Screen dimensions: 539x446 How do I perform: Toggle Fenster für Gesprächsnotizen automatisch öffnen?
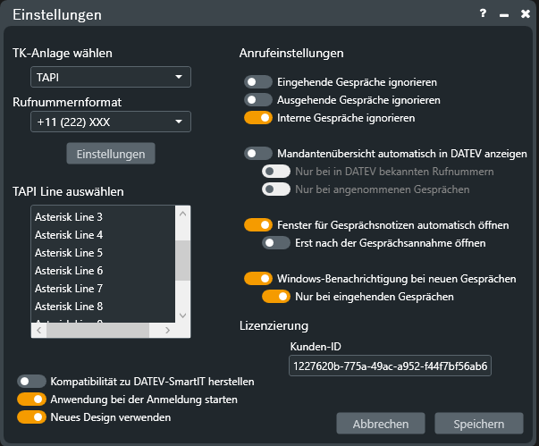[x=257, y=224]
